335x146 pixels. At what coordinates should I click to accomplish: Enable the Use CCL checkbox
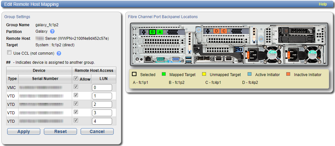9,53
